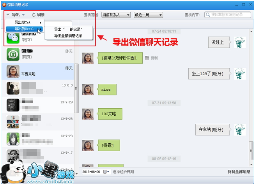Viewport: 255px width, 185px height.
Task: Click the 102来咯 message bubble
Action: [110, 114]
